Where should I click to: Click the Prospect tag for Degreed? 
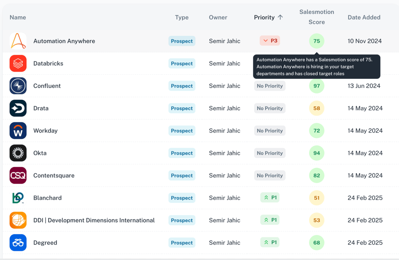[x=182, y=243]
